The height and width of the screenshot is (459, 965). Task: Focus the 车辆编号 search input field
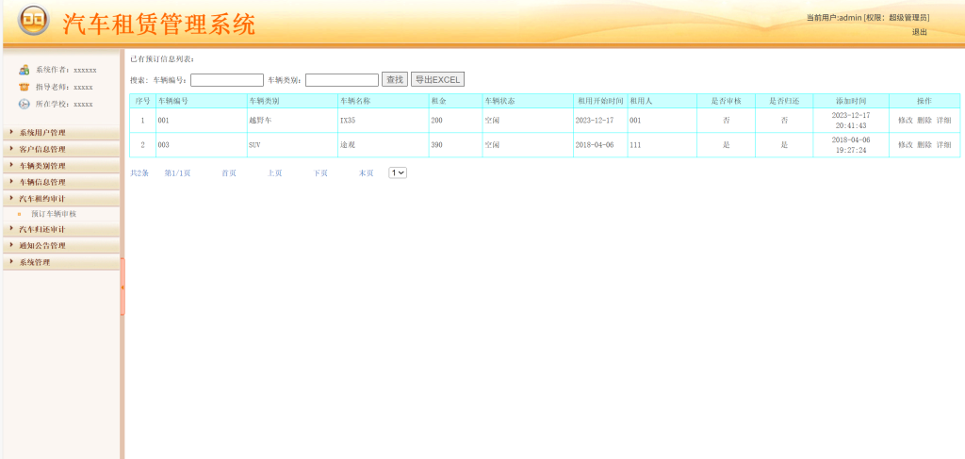pos(227,80)
